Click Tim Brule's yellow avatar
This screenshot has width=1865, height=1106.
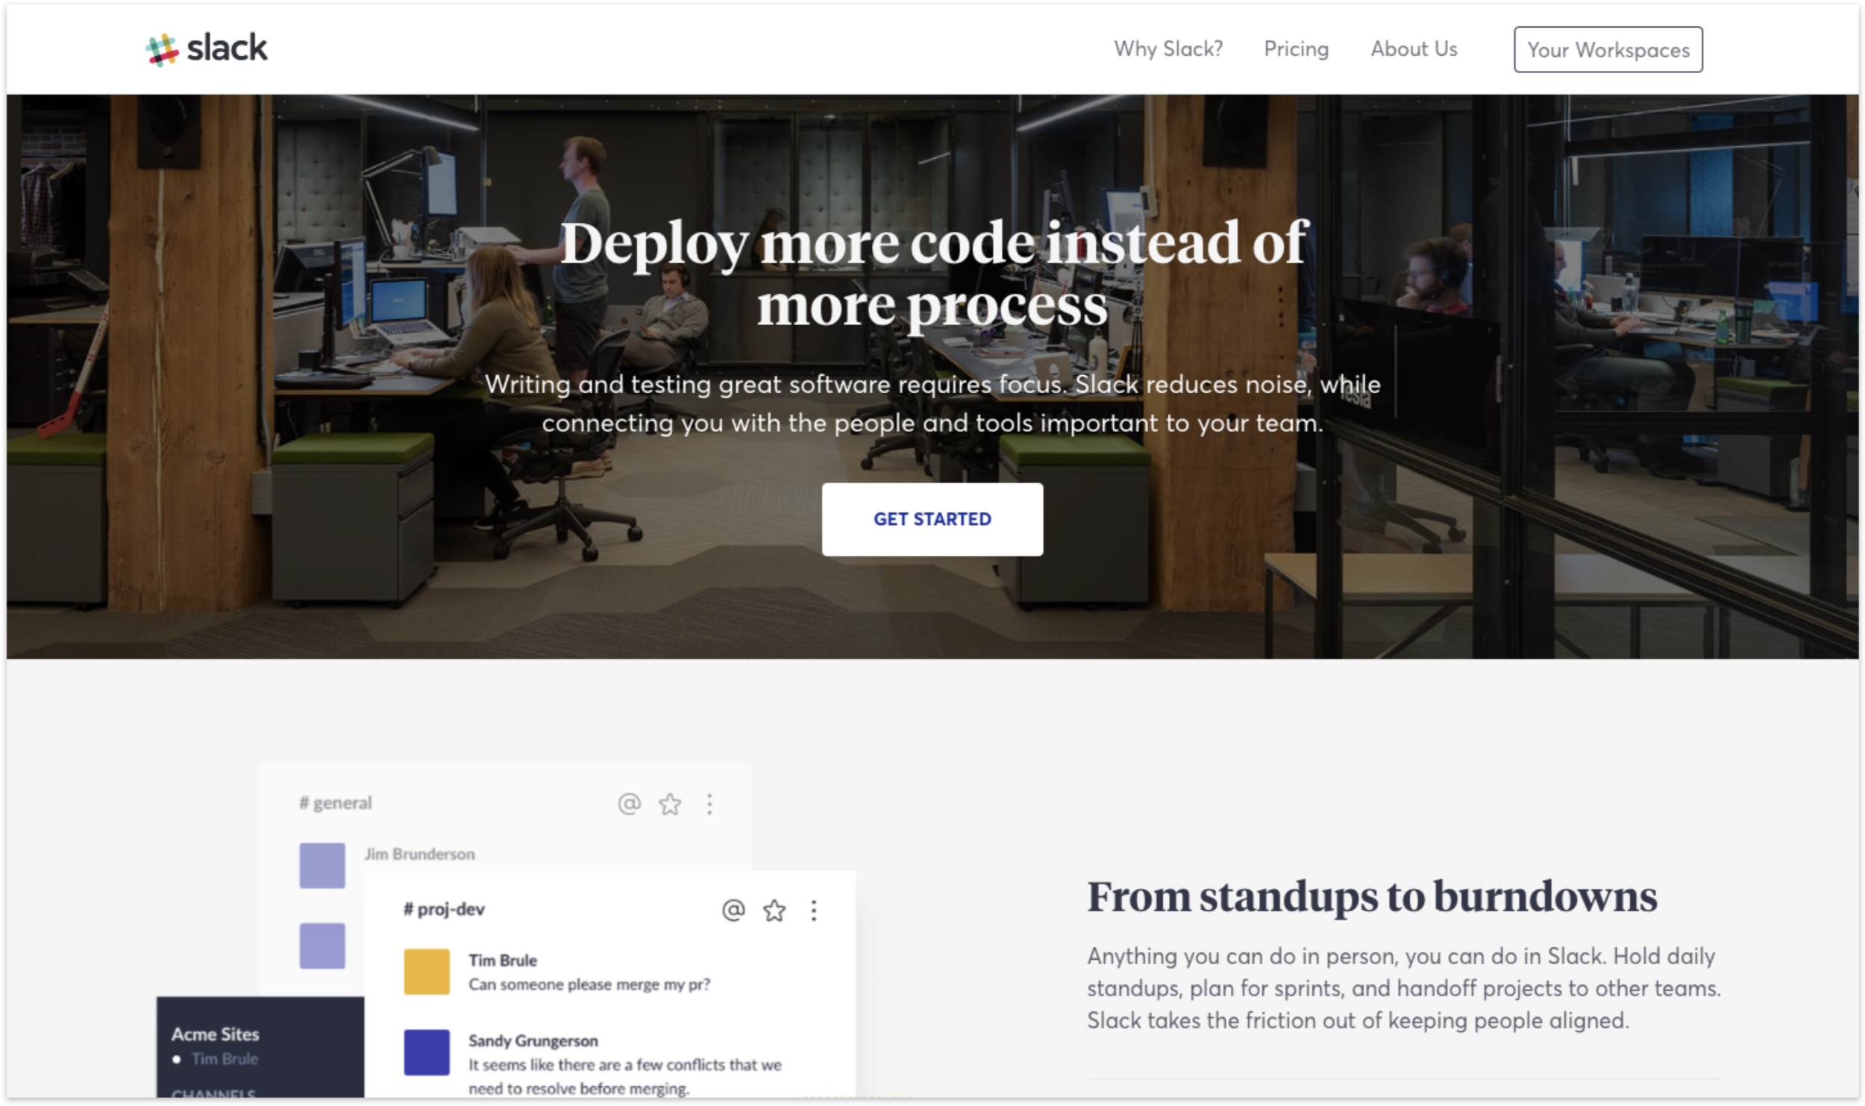[x=427, y=972]
